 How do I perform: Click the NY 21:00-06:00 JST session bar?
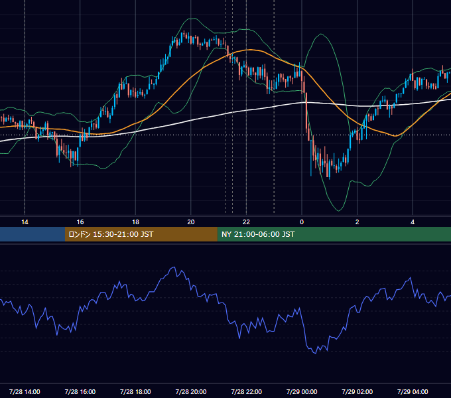(x=334, y=234)
